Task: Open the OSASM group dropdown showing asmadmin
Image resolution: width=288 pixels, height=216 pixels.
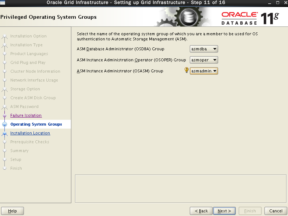Action: (204, 71)
